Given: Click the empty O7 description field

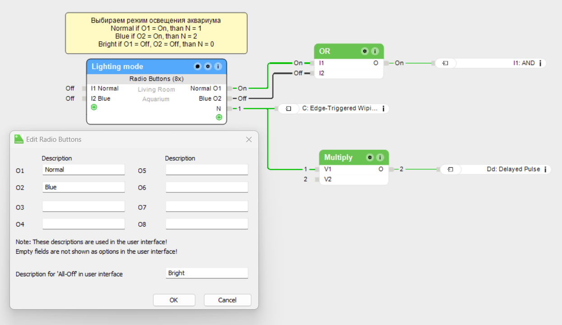Looking at the screenshot, I should pyautogui.click(x=207, y=207).
